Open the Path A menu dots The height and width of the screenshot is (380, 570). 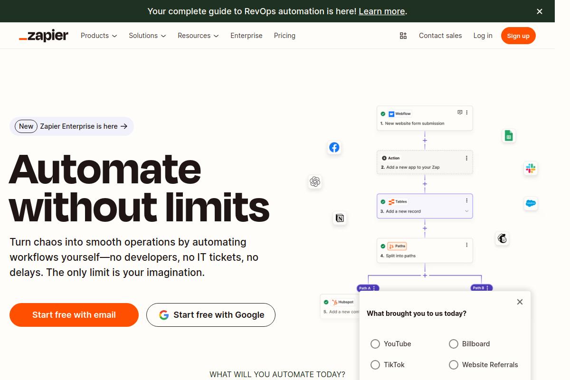374,288
